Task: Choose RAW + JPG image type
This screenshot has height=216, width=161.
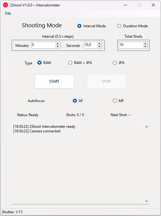Action: [70, 63]
